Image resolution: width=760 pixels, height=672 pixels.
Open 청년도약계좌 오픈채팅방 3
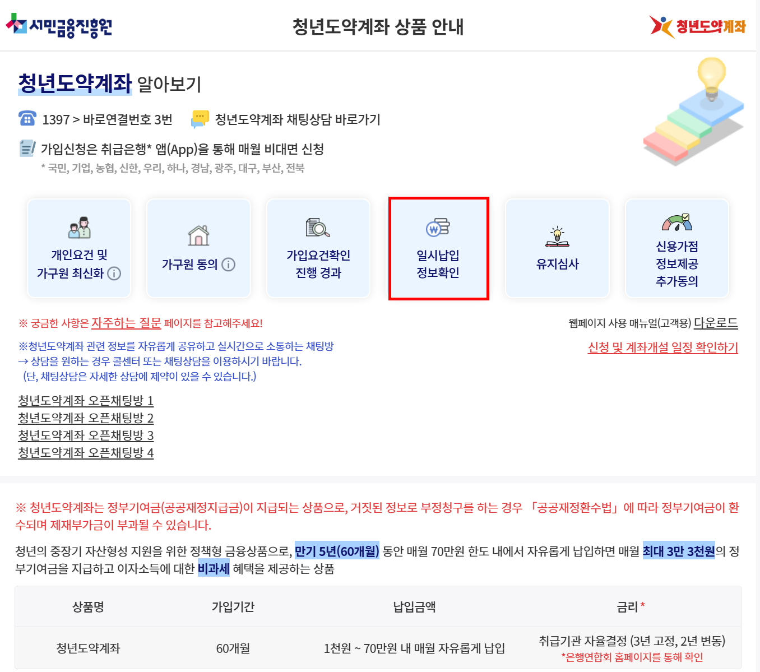pos(86,435)
